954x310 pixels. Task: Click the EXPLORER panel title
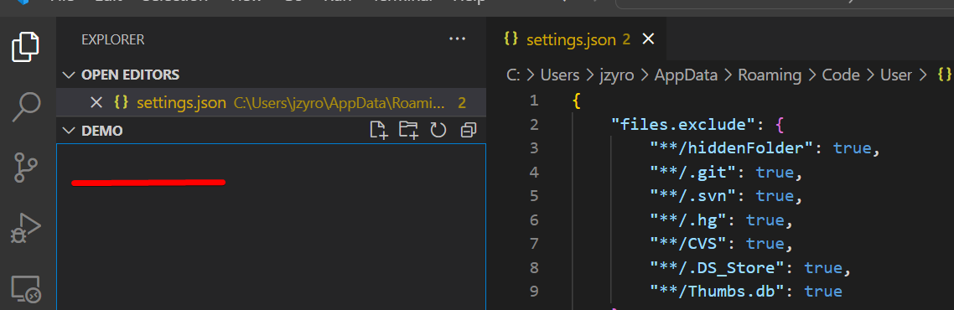click(x=113, y=40)
